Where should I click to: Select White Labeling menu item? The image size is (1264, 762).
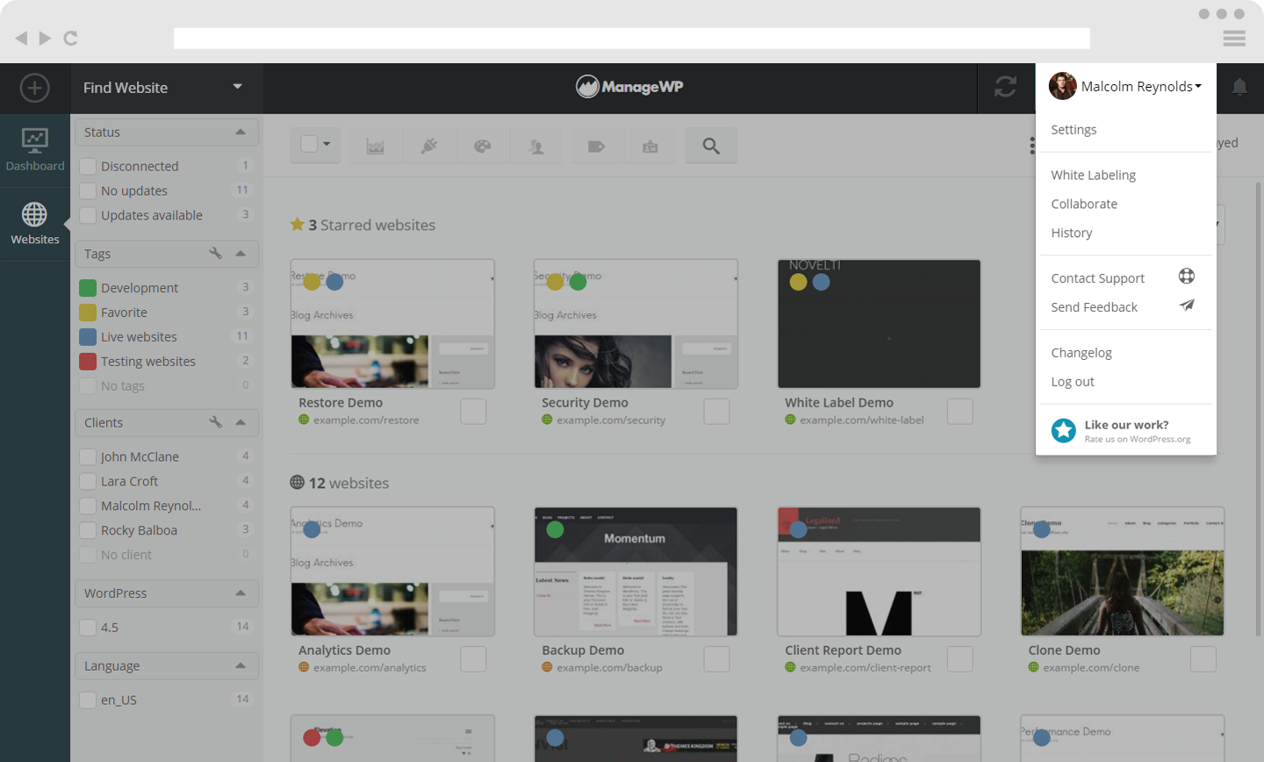pyautogui.click(x=1094, y=175)
